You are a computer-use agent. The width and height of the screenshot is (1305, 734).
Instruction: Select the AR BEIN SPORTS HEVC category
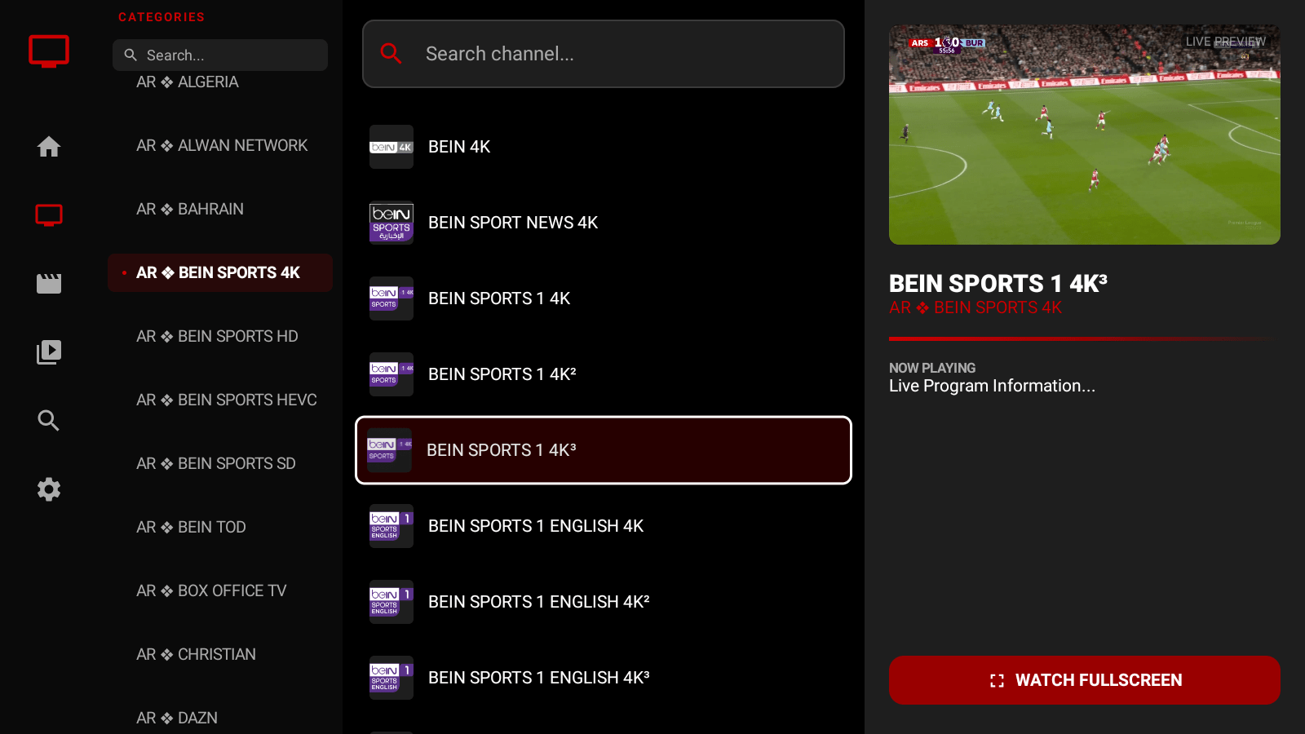pyautogui.click(x=220, y=400)
